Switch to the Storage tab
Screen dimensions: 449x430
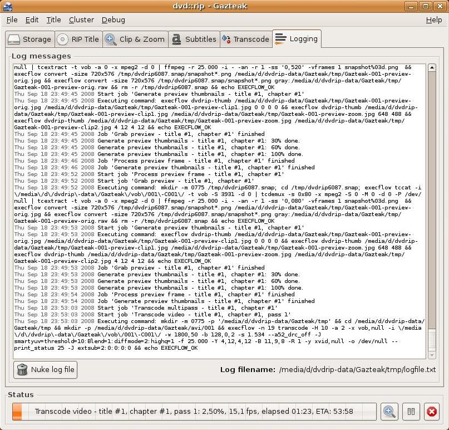[x=30, y=40]
